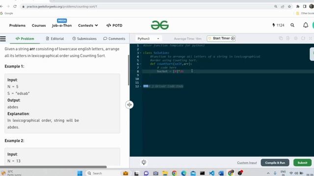Open Microsoft Edge from taskbar
Viewport: 314px width, 176px height.
183,173
